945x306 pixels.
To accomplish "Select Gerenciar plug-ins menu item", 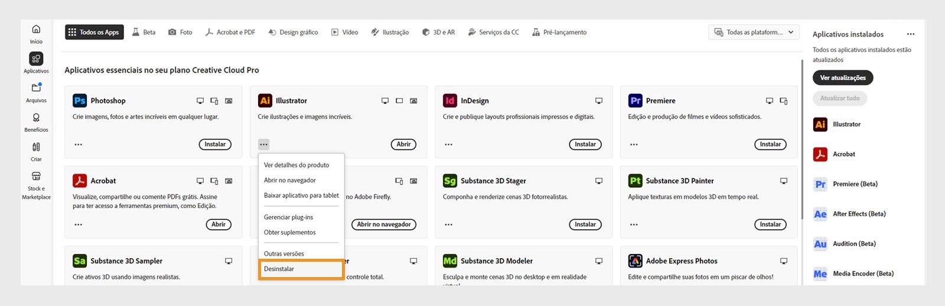I will point(301,217).
